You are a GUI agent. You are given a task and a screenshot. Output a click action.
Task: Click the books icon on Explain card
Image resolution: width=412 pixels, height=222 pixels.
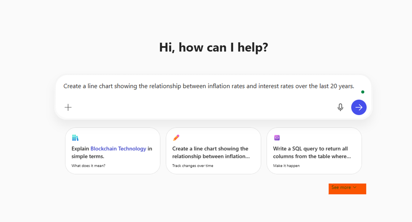(x=75, y=138)
